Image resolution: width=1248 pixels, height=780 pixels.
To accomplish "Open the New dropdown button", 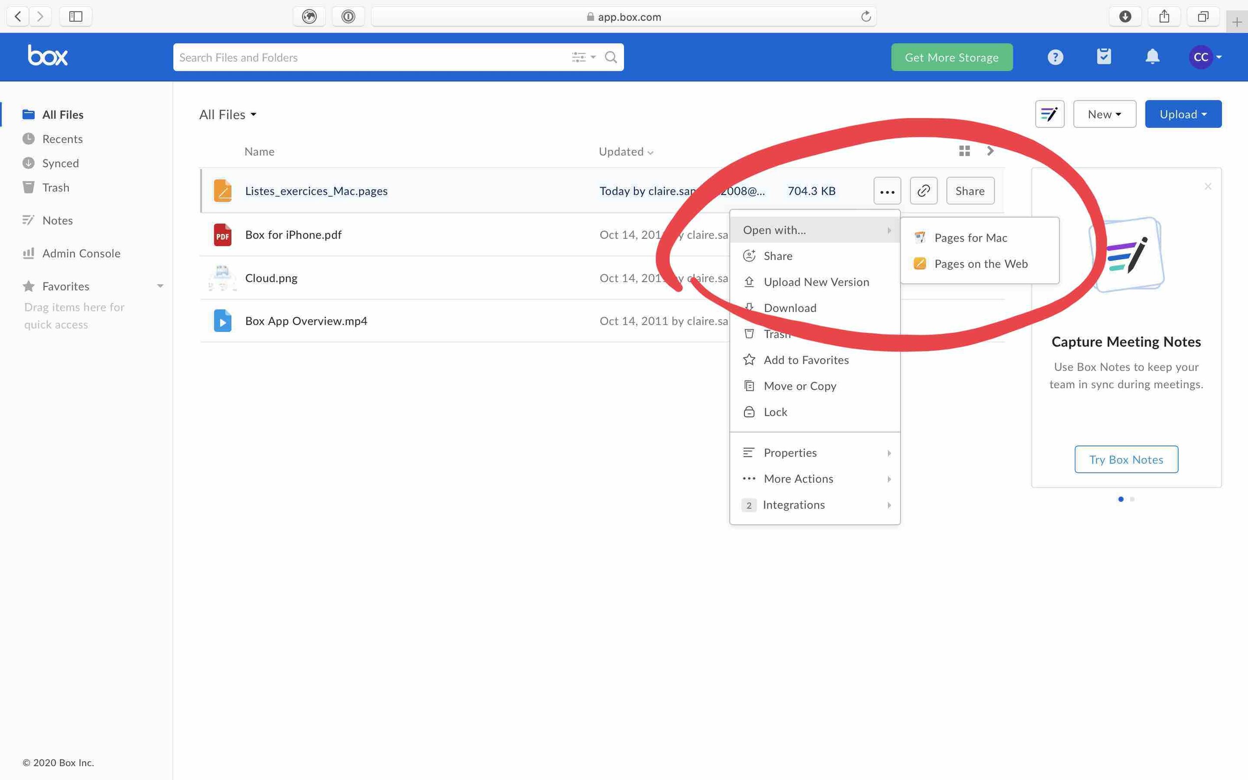I will 1105,114.
